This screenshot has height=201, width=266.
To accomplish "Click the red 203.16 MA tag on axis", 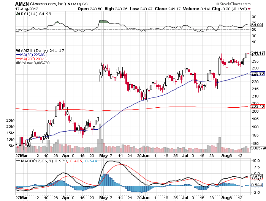I will pyautogui.click(x=258, y=106).
